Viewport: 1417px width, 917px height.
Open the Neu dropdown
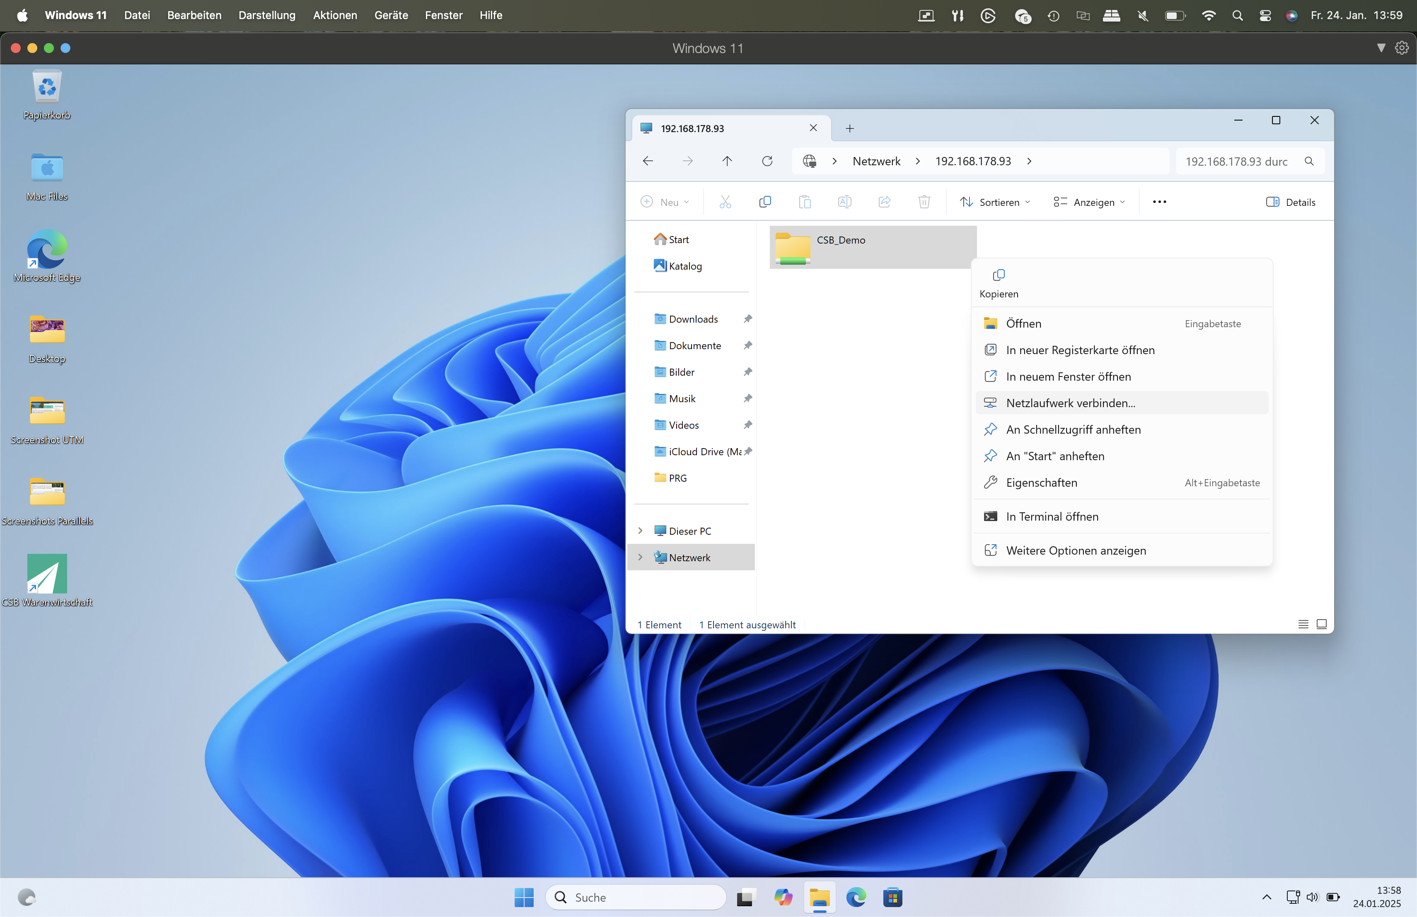(x=665, y=202)
